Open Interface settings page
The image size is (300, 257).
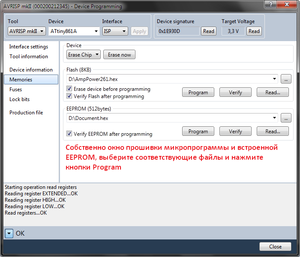(29, 47)
